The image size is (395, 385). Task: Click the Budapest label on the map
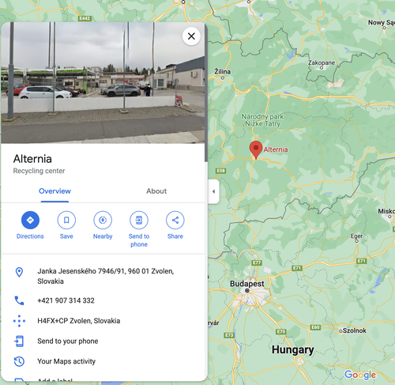coord(247,284)
